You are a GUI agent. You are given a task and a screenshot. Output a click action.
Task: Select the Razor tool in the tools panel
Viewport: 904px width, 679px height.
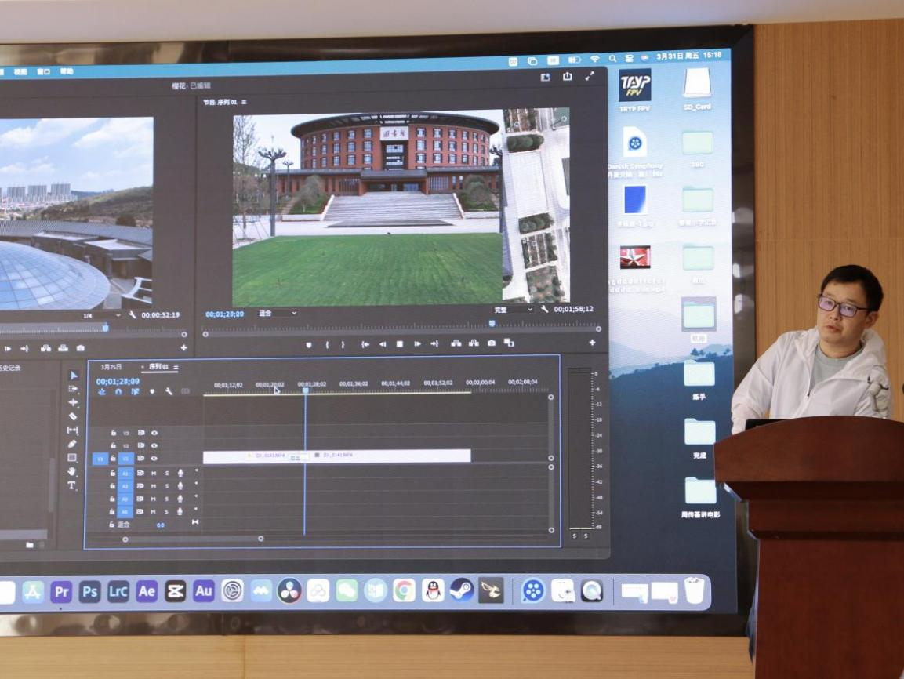coord(73,416)
